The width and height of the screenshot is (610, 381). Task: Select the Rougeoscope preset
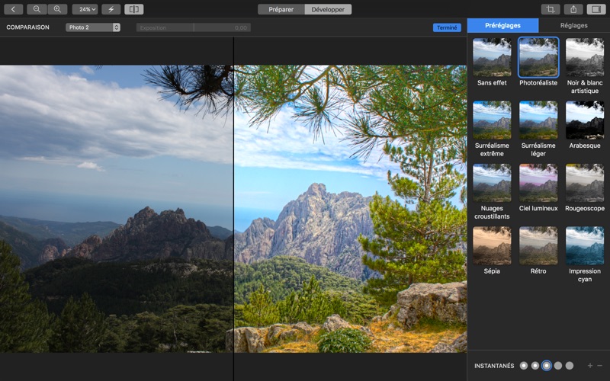(x=585, y=187)
